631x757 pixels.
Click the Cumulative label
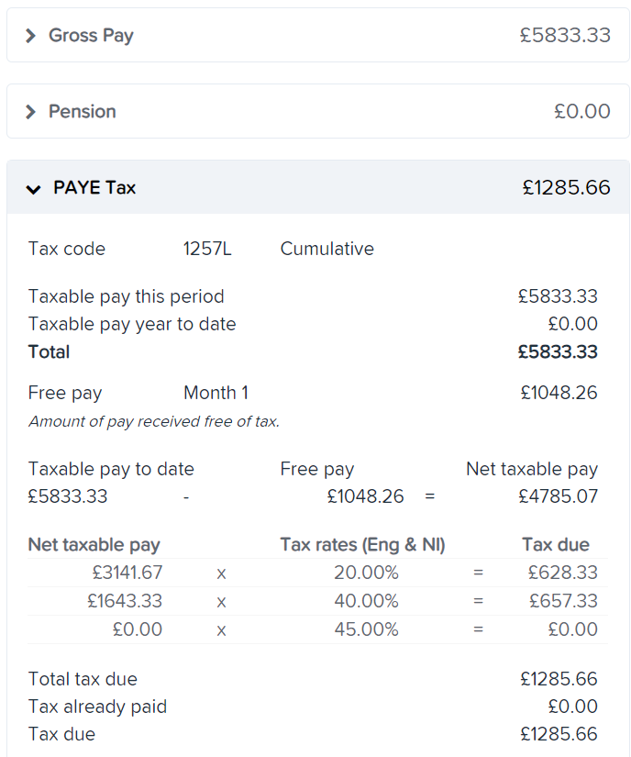click(327, 249)
